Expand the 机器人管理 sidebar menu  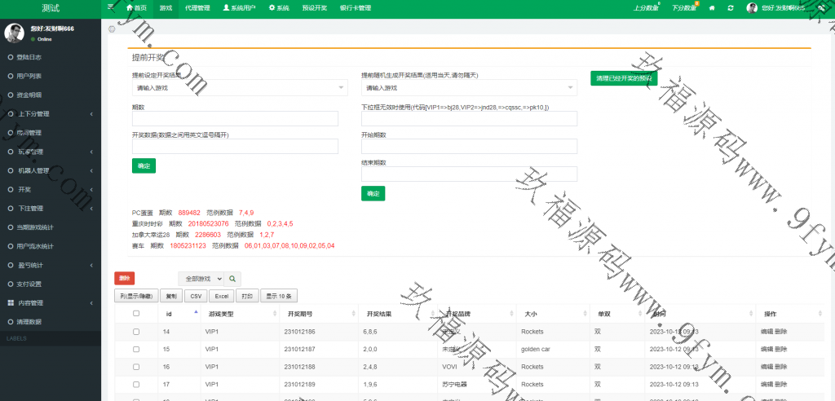point(51,170)
